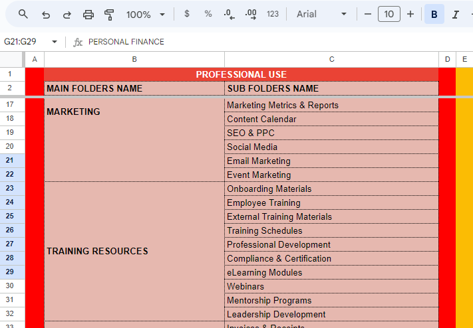
Task: Click the PROFESSIONAL USE title cell
Action: click(x=241, y=74)
